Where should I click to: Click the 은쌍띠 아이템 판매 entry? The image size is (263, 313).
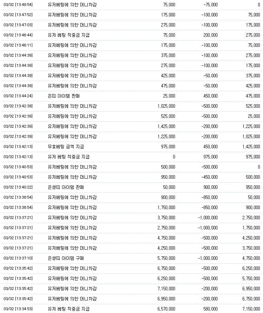point(66,187)
